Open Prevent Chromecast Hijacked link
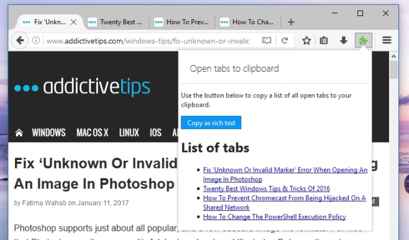This screenshot has height=240, width=409. (284, 203)
